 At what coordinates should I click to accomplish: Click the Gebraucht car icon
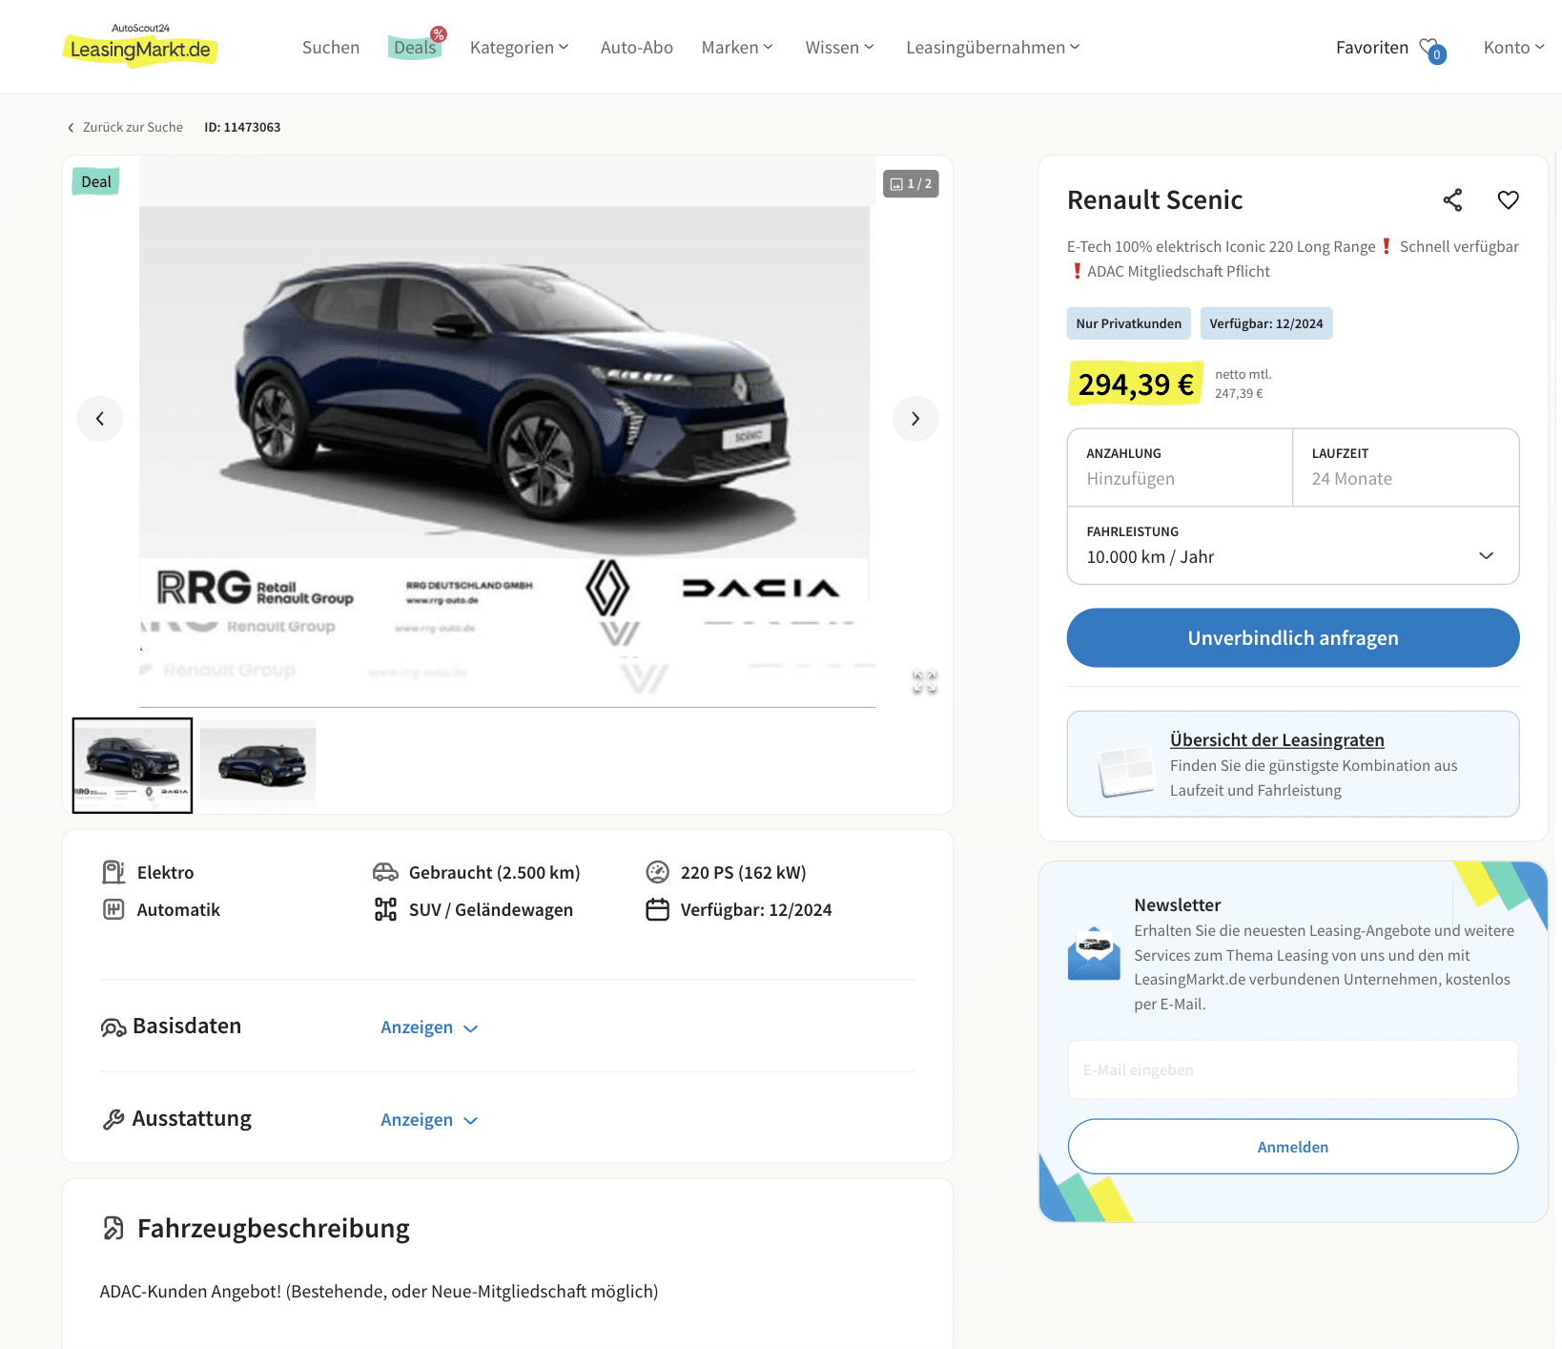pyautogui.click(x=385, y=872)
